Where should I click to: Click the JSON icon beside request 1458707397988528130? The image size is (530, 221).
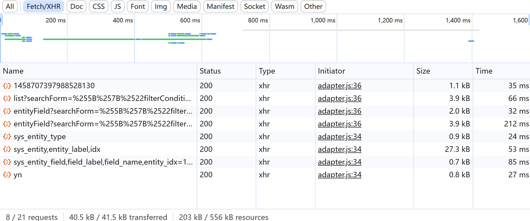coord(7,86)
